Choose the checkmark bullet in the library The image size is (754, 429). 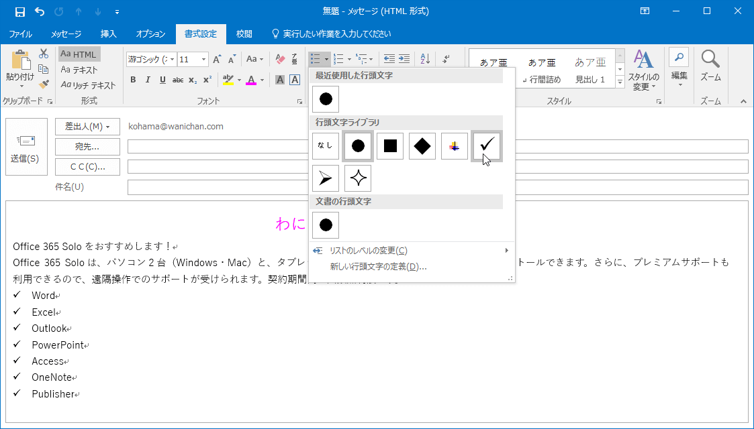click(487, 146)
